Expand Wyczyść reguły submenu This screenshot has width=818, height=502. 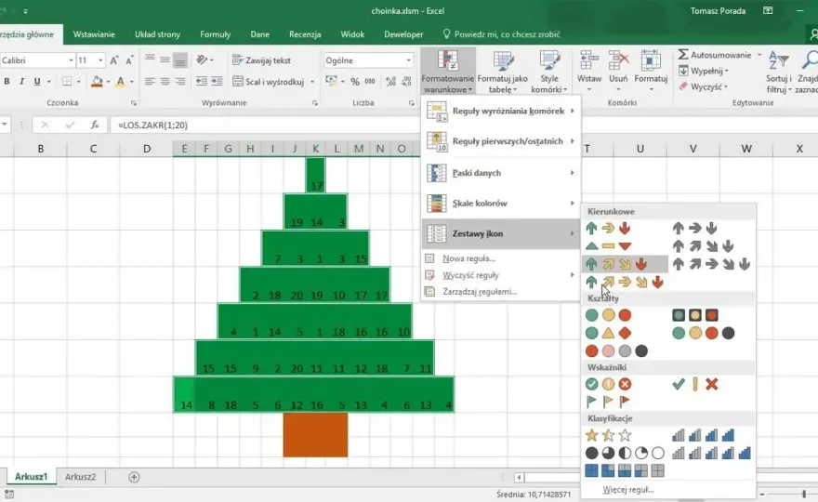coord(501,275)
